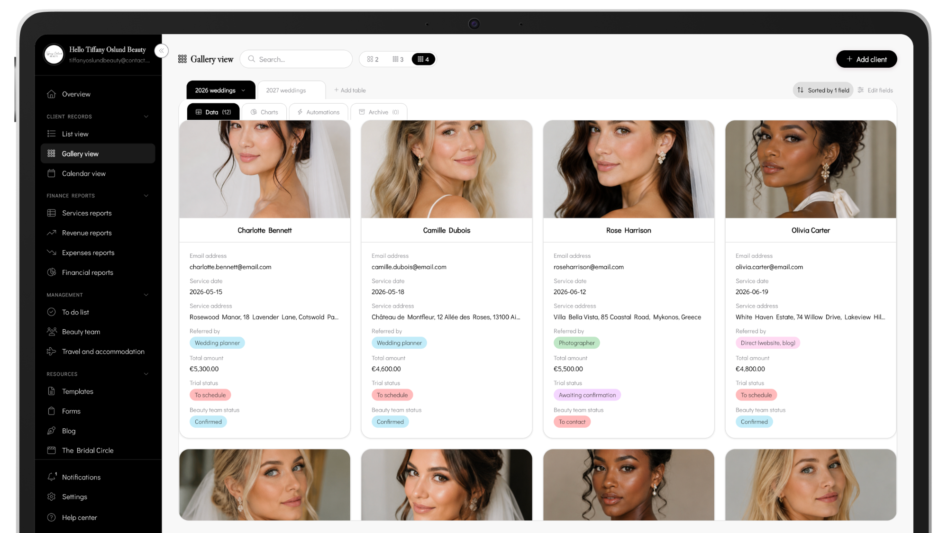Switch gallery to 3 columns
Image resolution: width=948 pixels, height=533 pixels.
click(x=398, y=59)
